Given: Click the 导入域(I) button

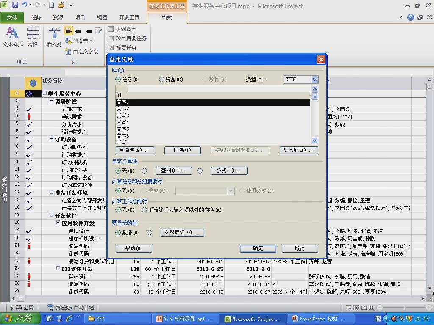Looking at the screenshot, I should 299,150.
